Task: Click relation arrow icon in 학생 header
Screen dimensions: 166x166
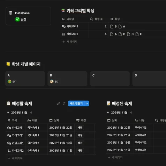Action: tap(112, 19)
